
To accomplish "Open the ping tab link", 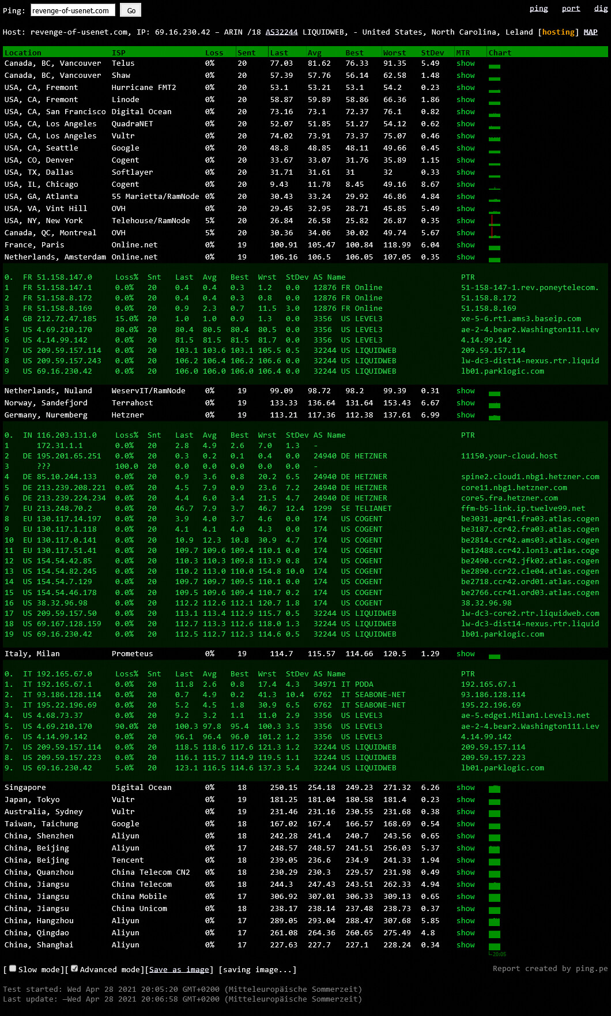I will click(538, 8).
